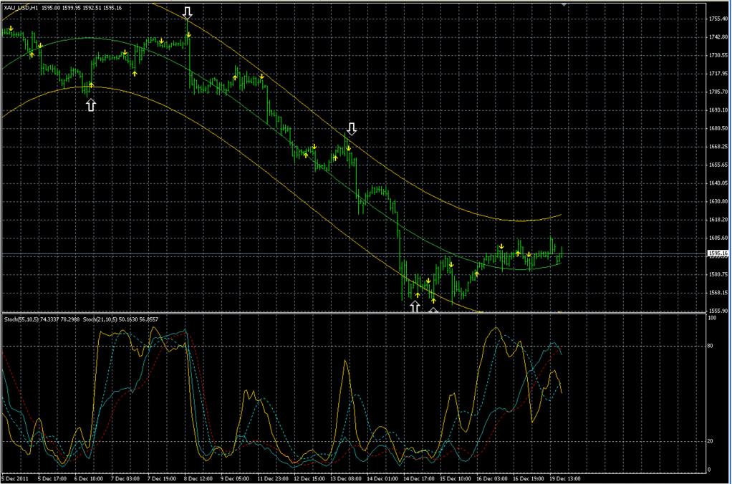Click the 1693.10 price scale label
This screenshot has width=732, height=484.
(x=718, y=110)
